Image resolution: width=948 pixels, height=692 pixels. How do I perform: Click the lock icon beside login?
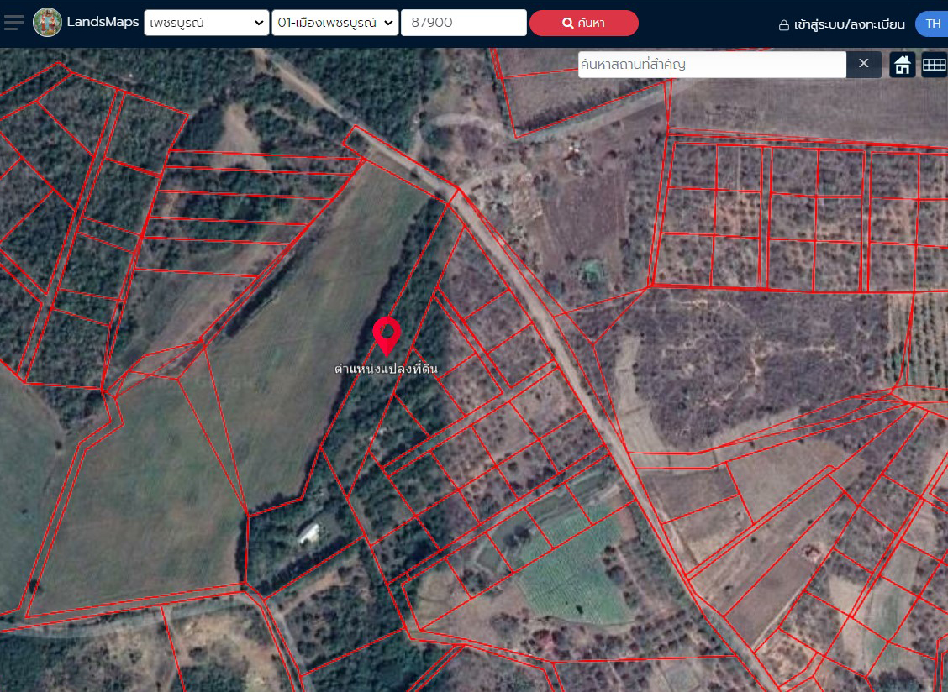(x=783, y=24)
